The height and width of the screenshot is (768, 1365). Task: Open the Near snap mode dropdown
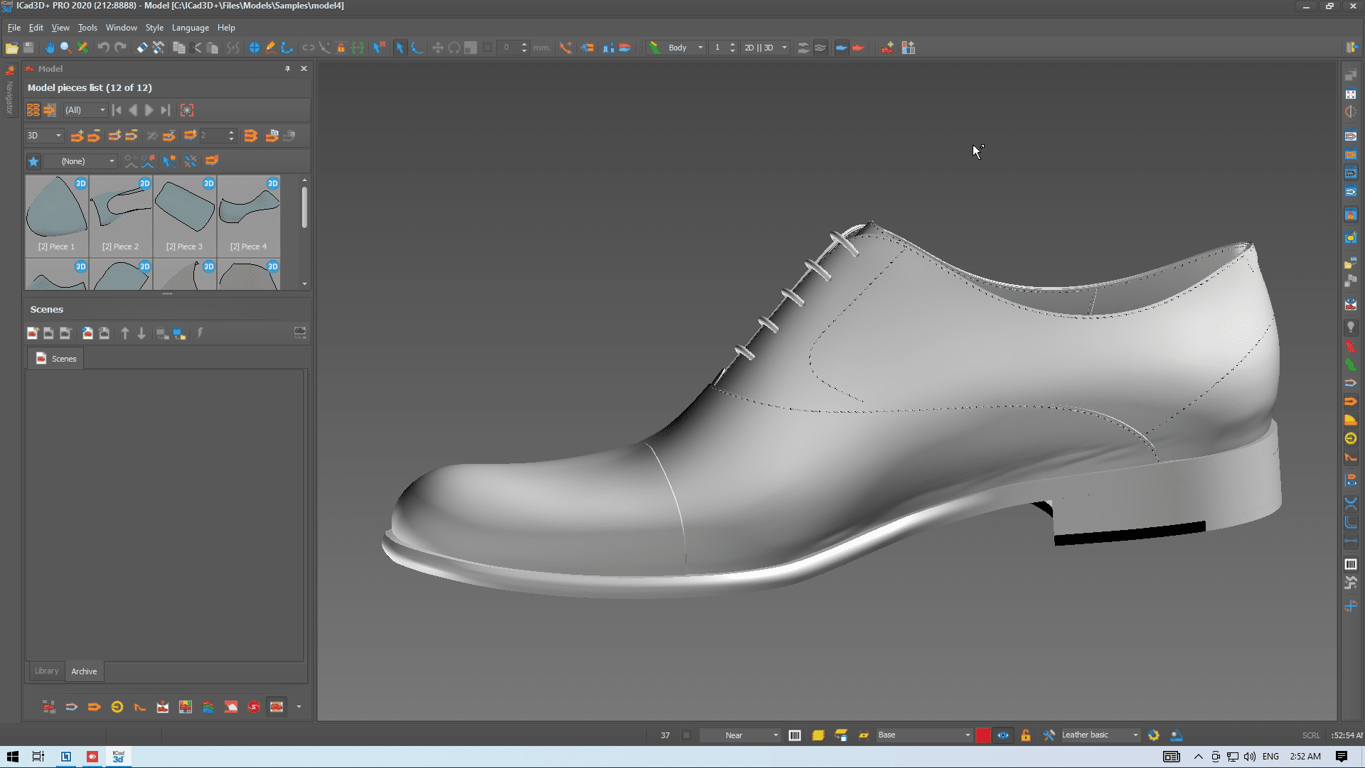775,735
